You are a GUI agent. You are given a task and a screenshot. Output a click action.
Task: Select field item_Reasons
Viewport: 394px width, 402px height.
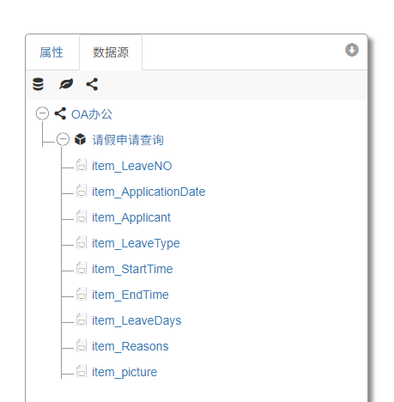coord(130,346)
